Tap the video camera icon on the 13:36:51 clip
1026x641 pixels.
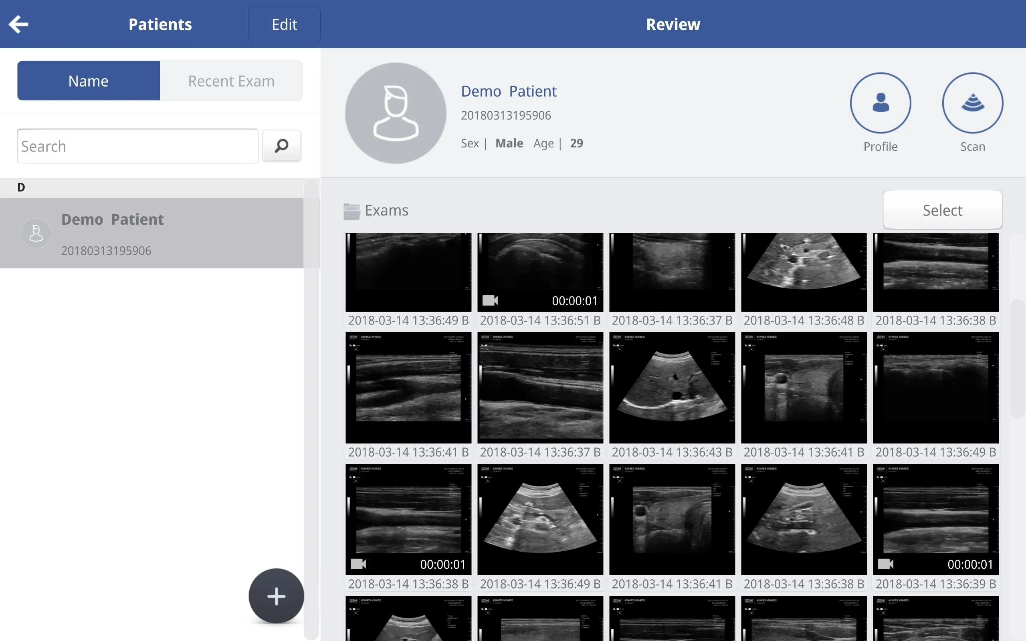pos(491,300)
